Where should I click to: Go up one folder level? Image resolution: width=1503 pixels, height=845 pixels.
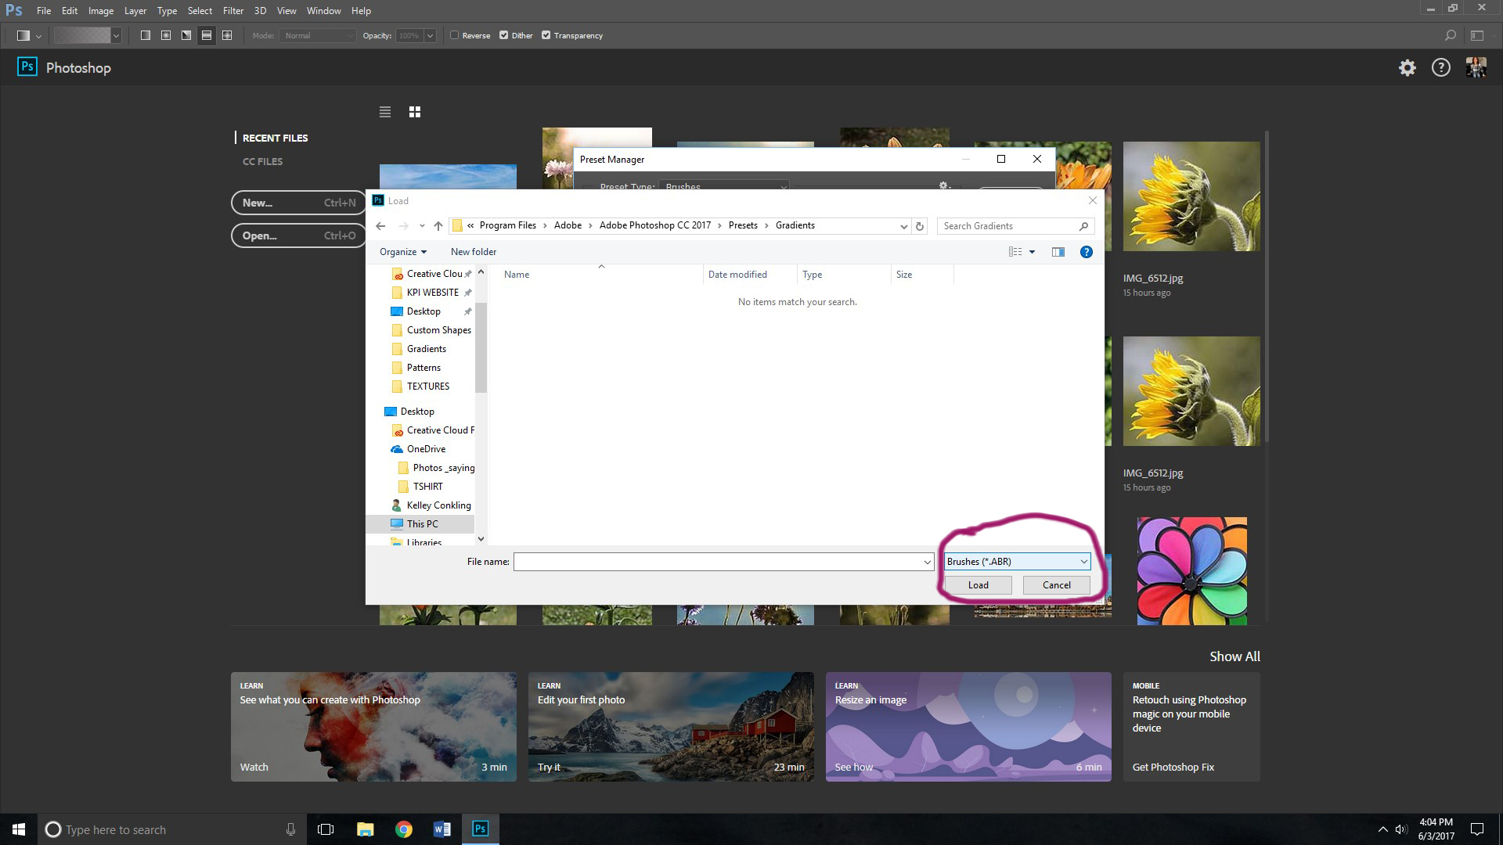[x=438, y=226]
